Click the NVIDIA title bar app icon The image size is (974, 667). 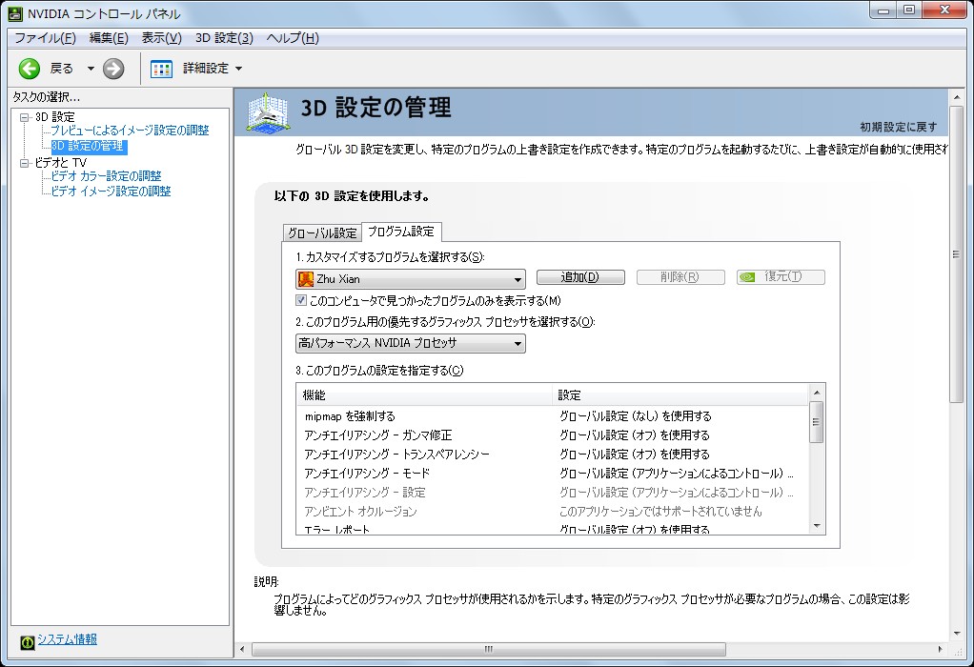15,13
